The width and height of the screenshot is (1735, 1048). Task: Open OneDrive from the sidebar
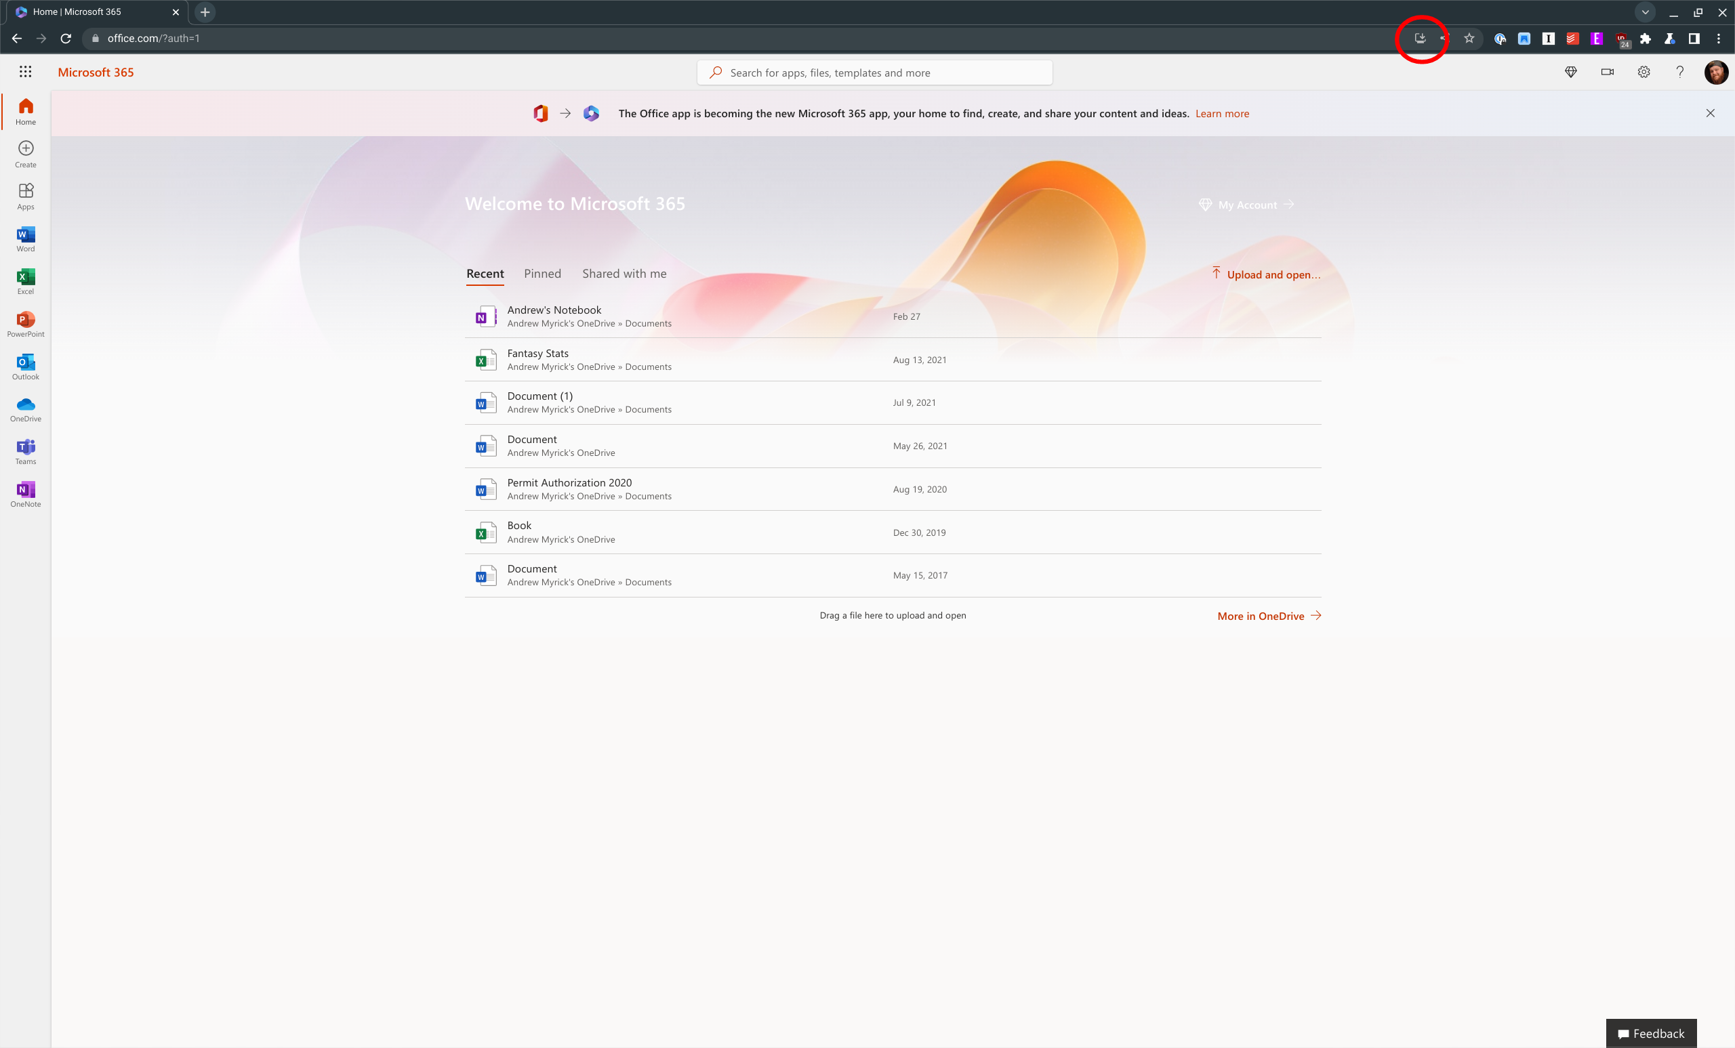(26, 409)
